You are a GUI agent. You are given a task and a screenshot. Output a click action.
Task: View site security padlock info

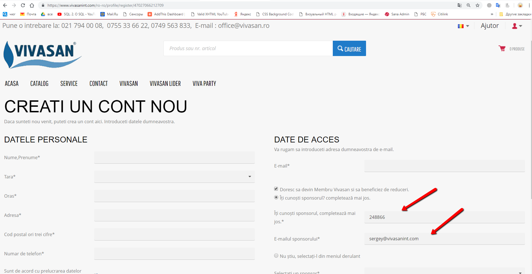pyautogui.click(x=43, y=5)
